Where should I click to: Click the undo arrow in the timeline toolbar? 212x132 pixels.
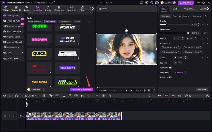[4, 96]
